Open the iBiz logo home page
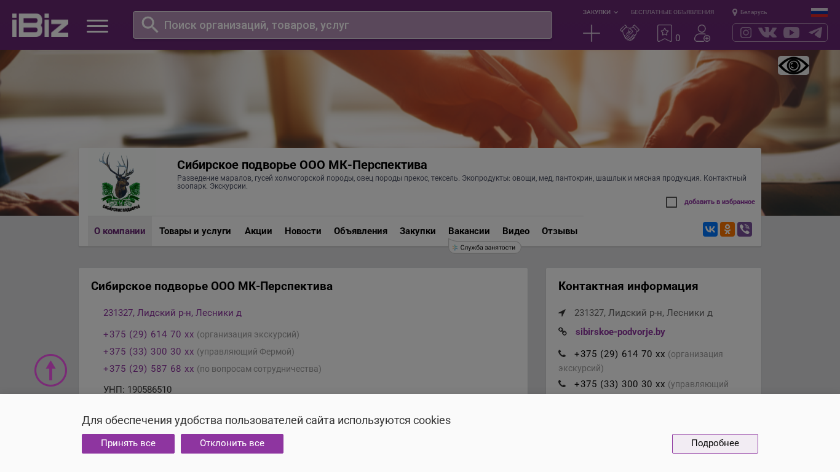 40,25
